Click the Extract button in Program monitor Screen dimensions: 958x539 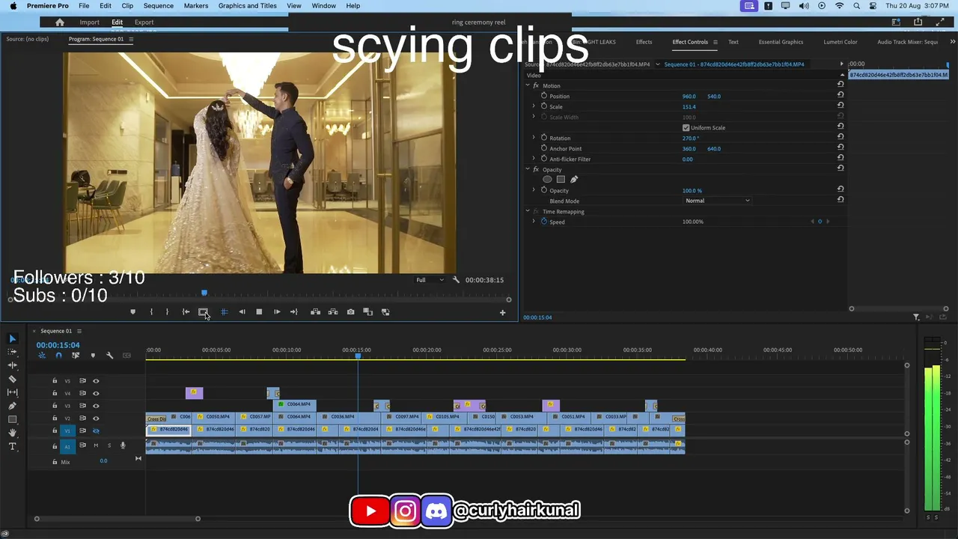point(332,312)
